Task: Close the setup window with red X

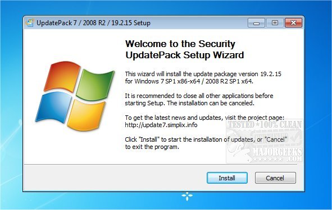Action: click(x=293, y=23)
